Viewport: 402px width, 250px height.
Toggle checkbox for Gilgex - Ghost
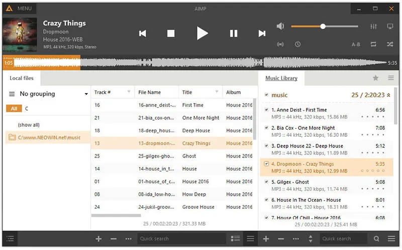point(266,182)
